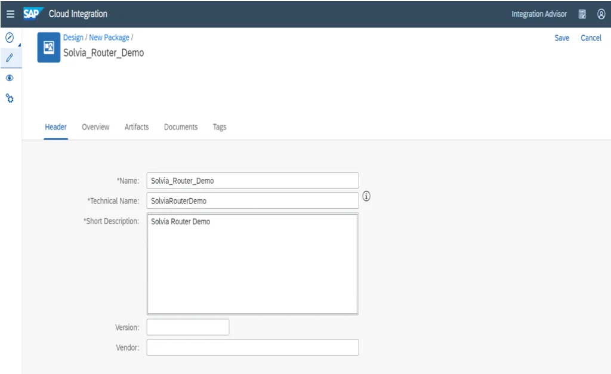Click the Technical Name info icon
The width and height of the screenshot is (611, 374).
click(x=367, y=196)
